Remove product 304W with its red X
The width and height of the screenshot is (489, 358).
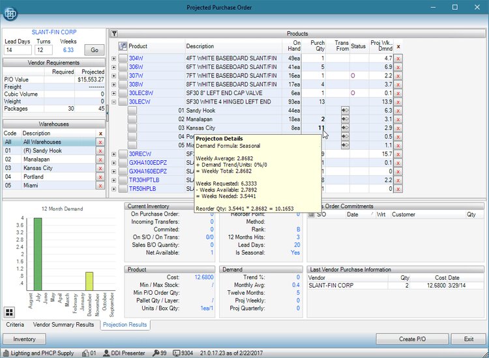pyautogui.click(x=398, y=59)
